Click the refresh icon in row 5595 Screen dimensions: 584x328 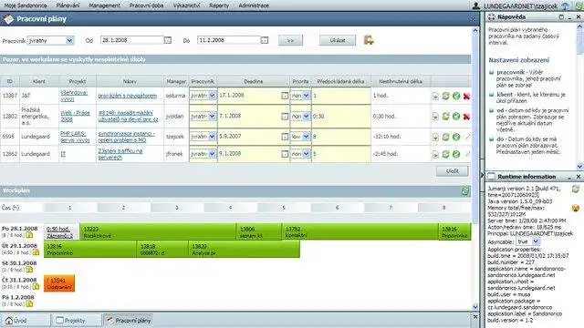[446, 137]
